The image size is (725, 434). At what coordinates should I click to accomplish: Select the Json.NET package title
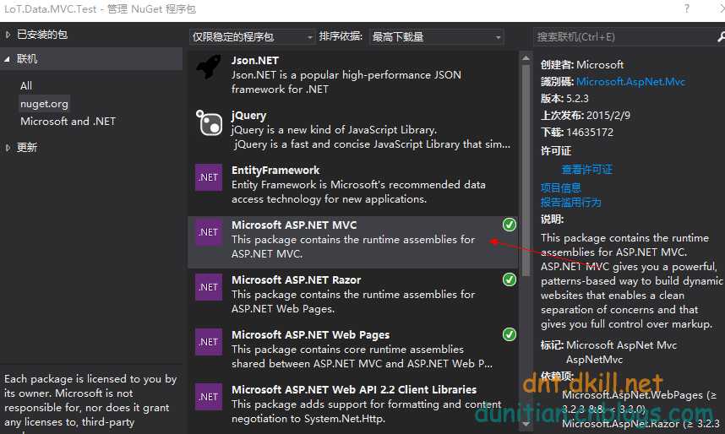click(255, 61)
